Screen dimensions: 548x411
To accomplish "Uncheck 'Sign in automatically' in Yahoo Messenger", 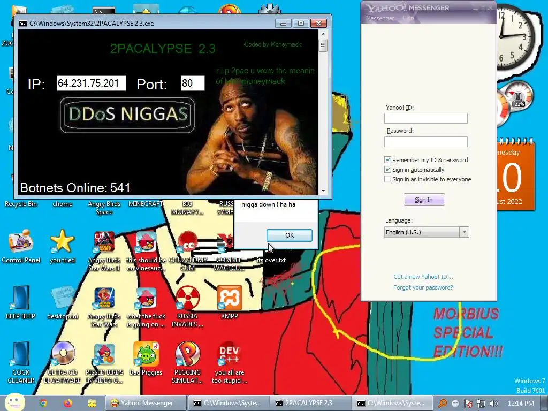I will pos(387,170).
